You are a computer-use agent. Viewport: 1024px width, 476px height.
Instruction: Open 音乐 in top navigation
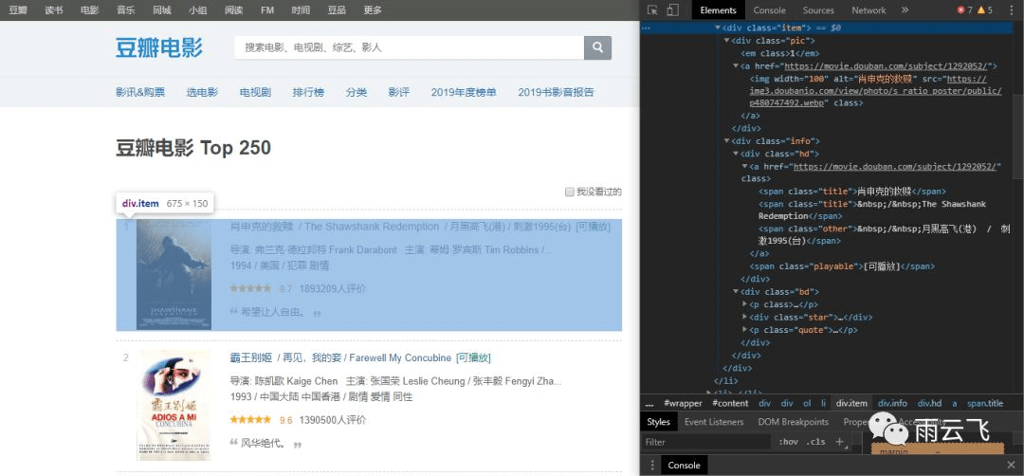pos(125,9)
